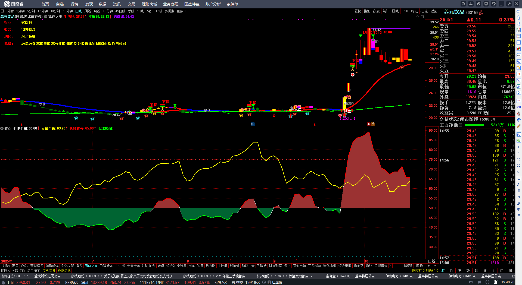Click the -自选 remove watchlist button
Viewport: 522px width, 285px height.
tap(424, 11)
